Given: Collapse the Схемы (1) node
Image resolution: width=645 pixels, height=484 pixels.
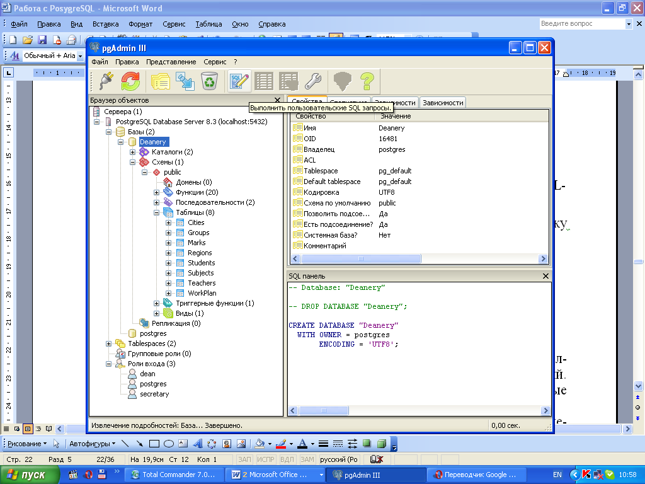Looking at the screenshot, I should [x=132, y=162].
